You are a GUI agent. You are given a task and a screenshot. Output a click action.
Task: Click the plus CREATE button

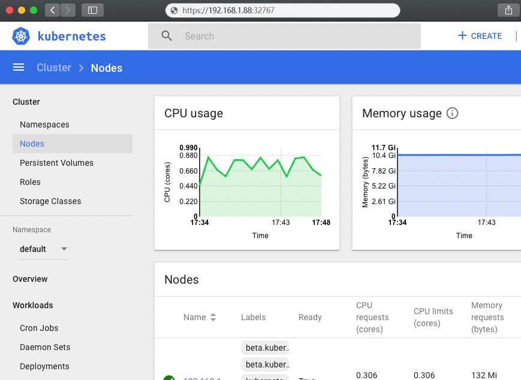point(480,36)
